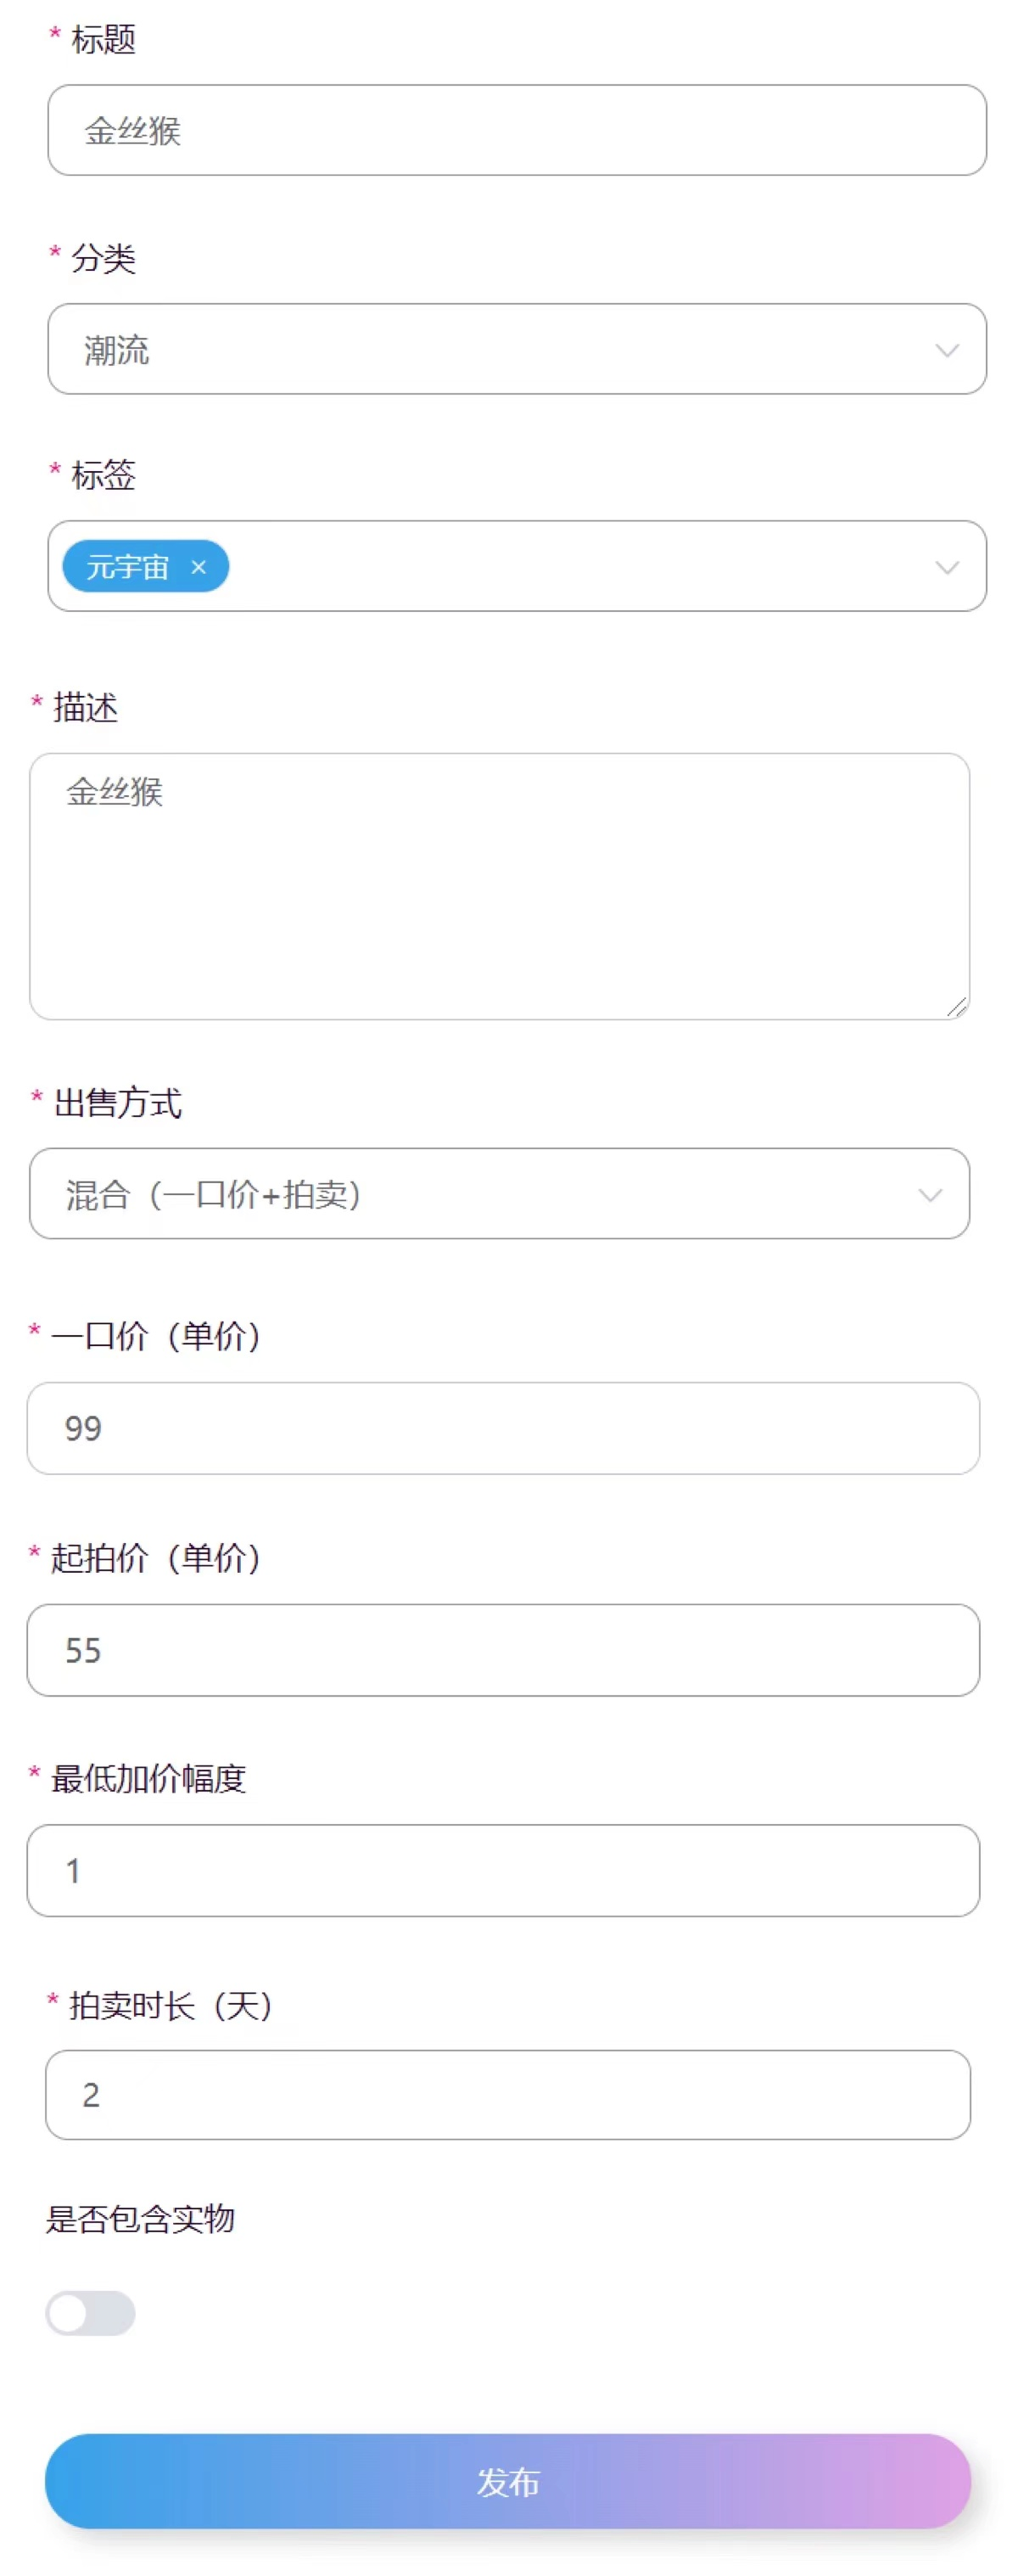Click the 出售方式 field label
Viewport: 1018px width, 2576px height.
click(x=118, y=1103)
